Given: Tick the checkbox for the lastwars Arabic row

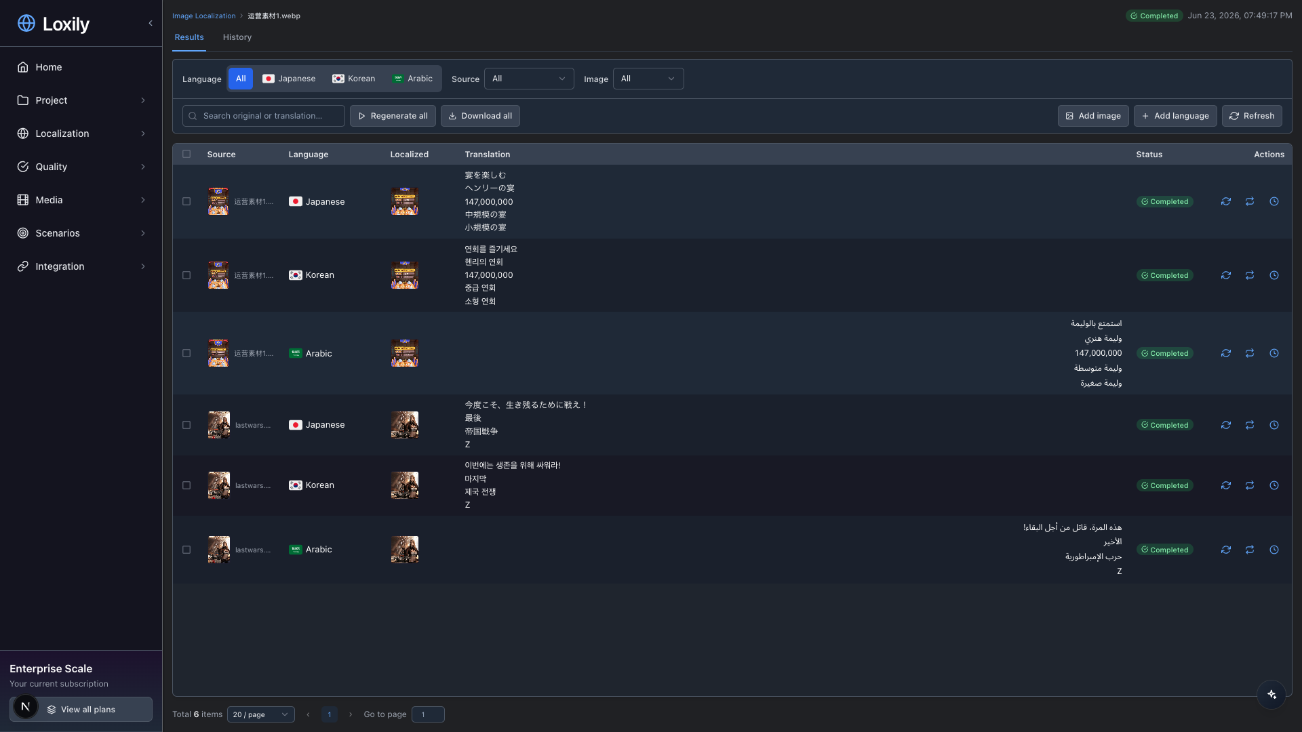Looking at the screenshot, I should [186, 550].
